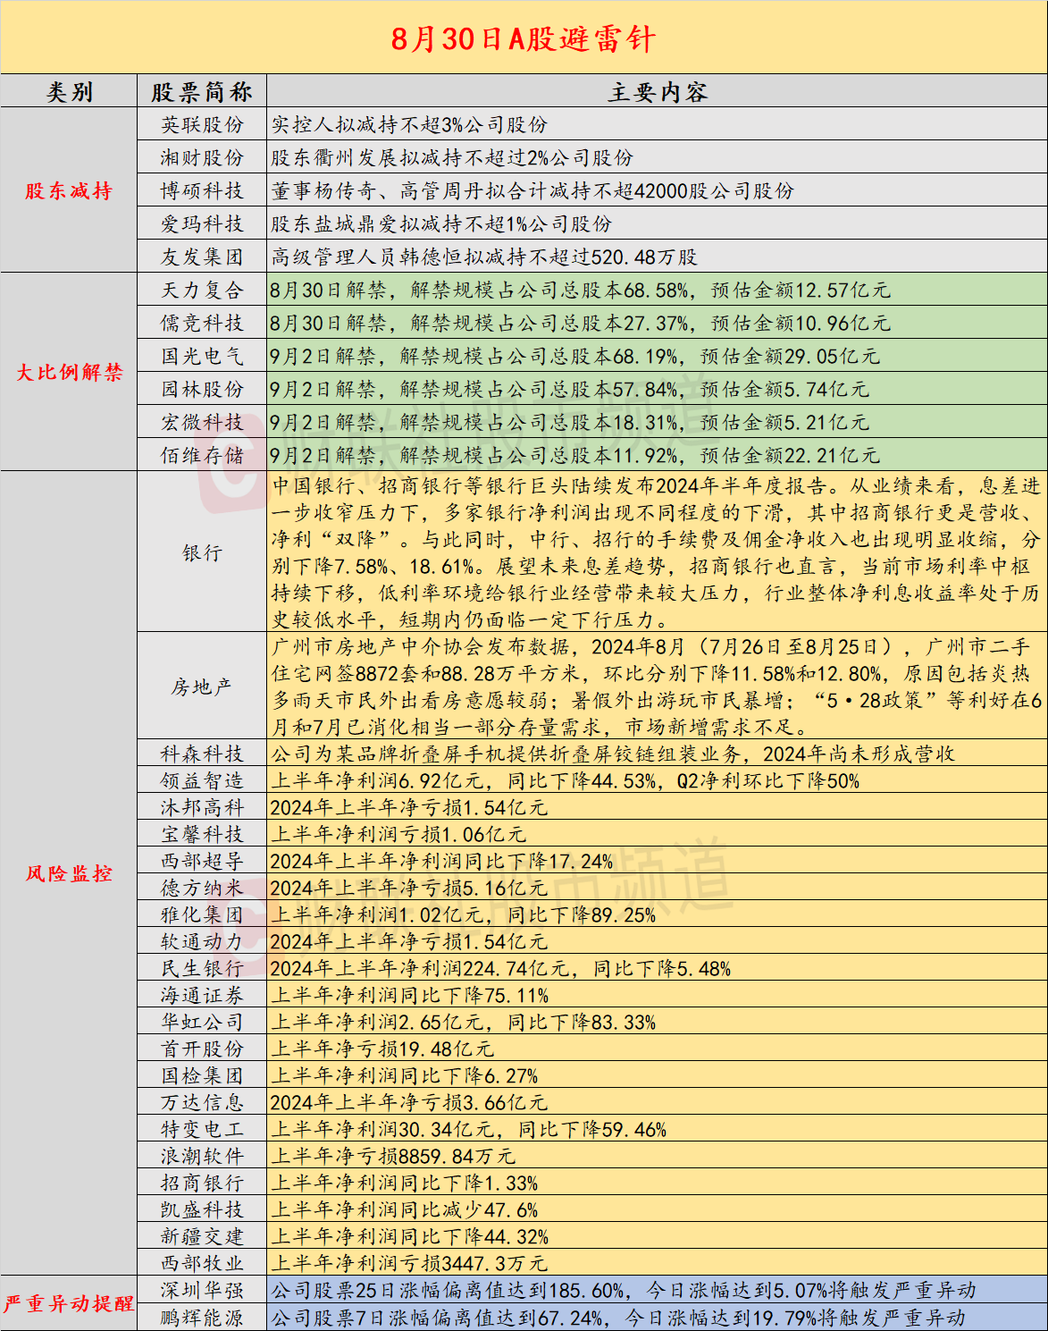Click 股东衢州发展拟减持 content cell
Viewport: 1048px width, 1331px height.
click(657, 157)
